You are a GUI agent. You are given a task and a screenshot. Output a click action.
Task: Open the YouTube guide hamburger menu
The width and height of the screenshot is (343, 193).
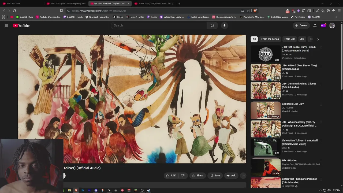click(x=6, y=25)
